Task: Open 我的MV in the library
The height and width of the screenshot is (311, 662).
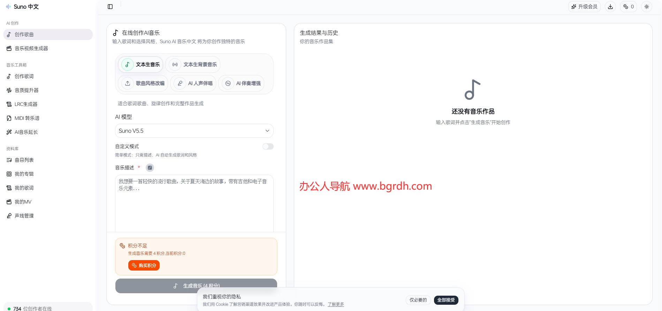Action: point(48,202)
